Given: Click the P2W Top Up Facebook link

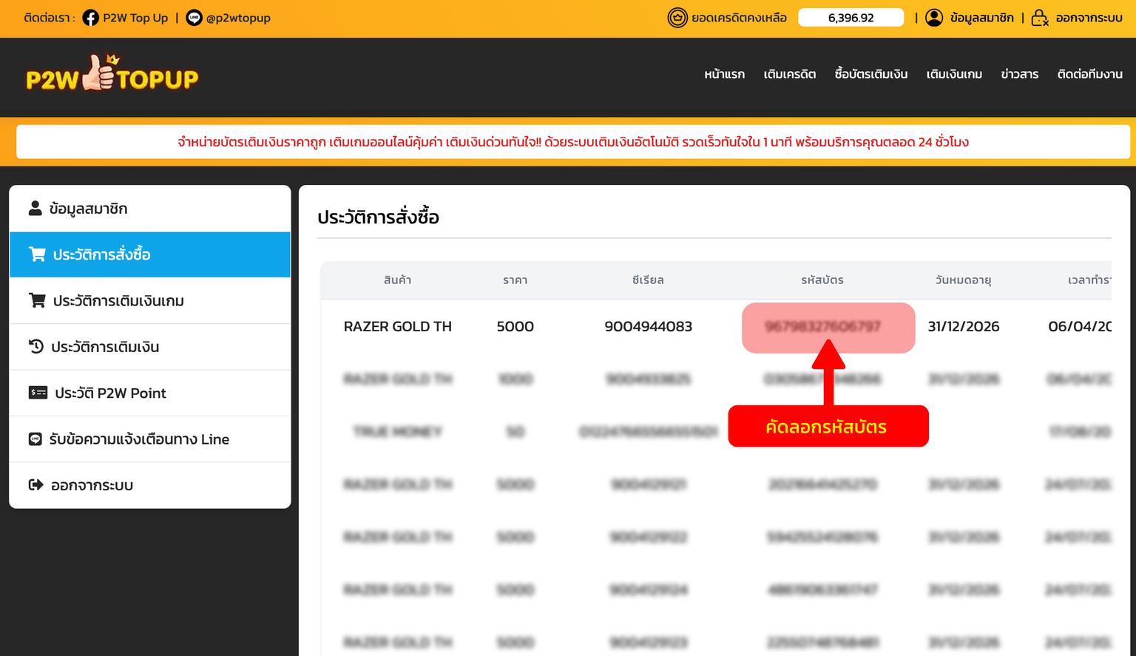Looking at the screenshot, I should pyautogui.click(x=135, y=18).
